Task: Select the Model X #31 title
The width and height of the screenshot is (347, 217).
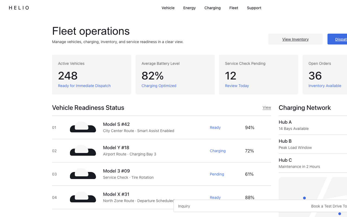Action: [116, 194]
